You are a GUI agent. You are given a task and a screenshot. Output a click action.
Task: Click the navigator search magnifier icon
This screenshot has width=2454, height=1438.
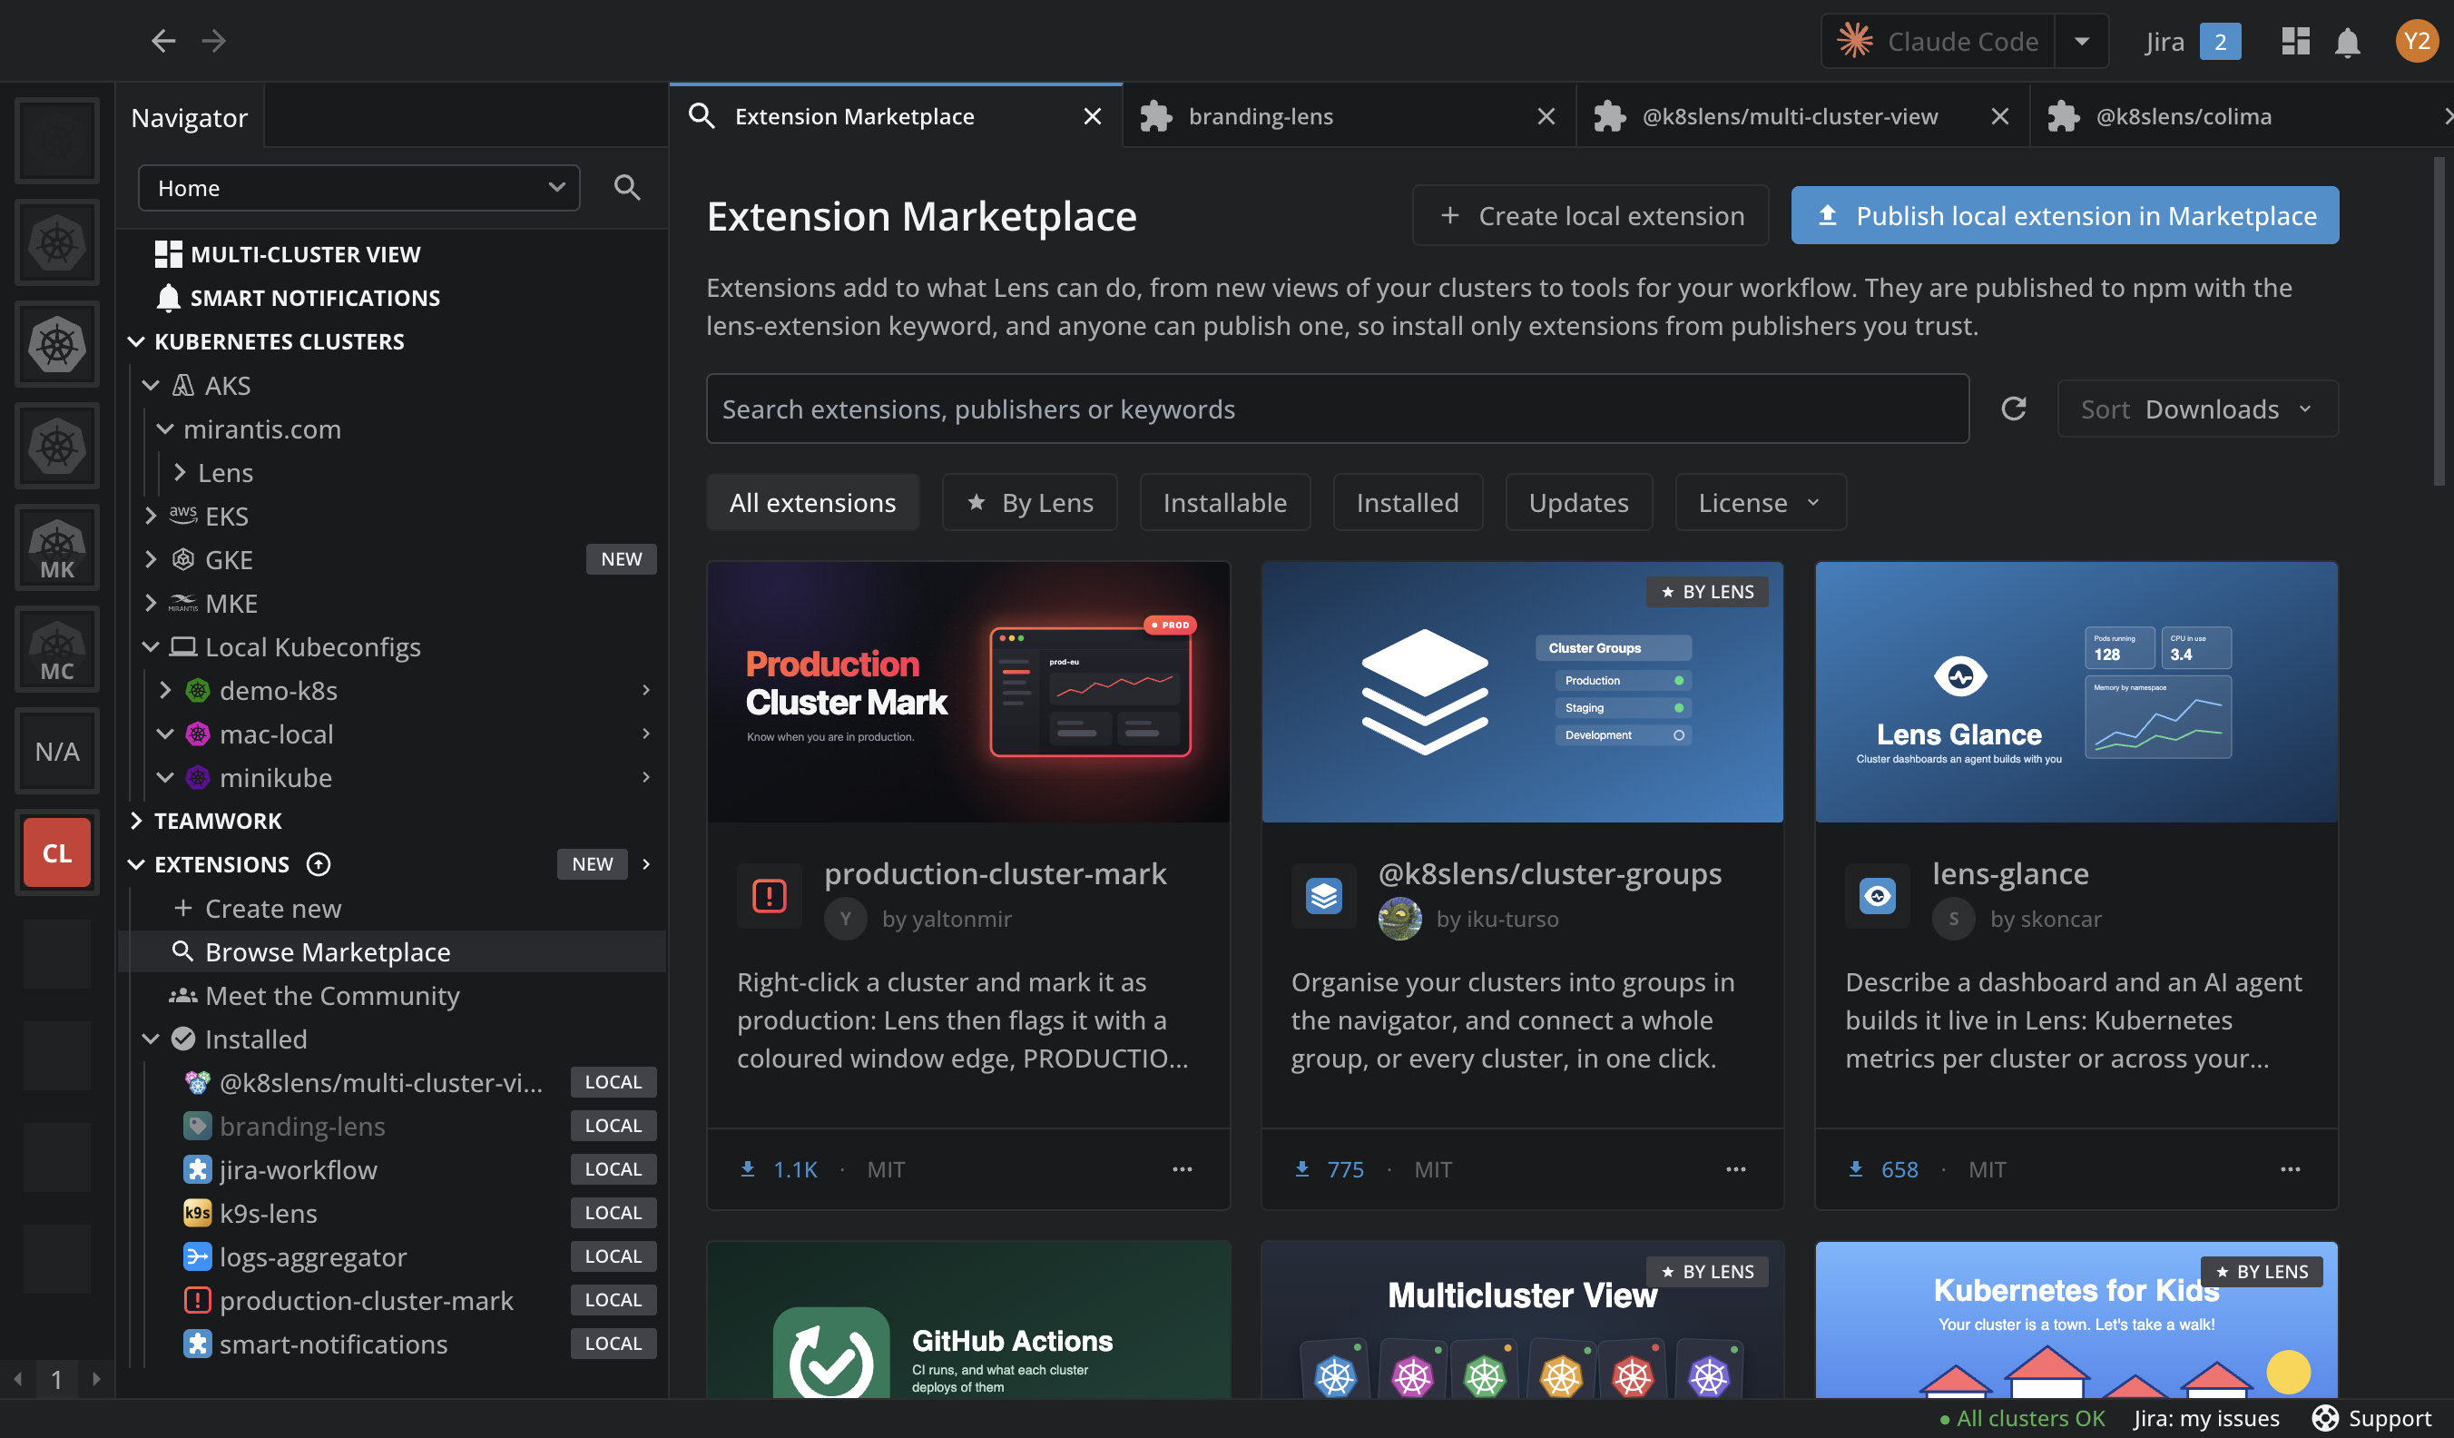coord(627,187)
